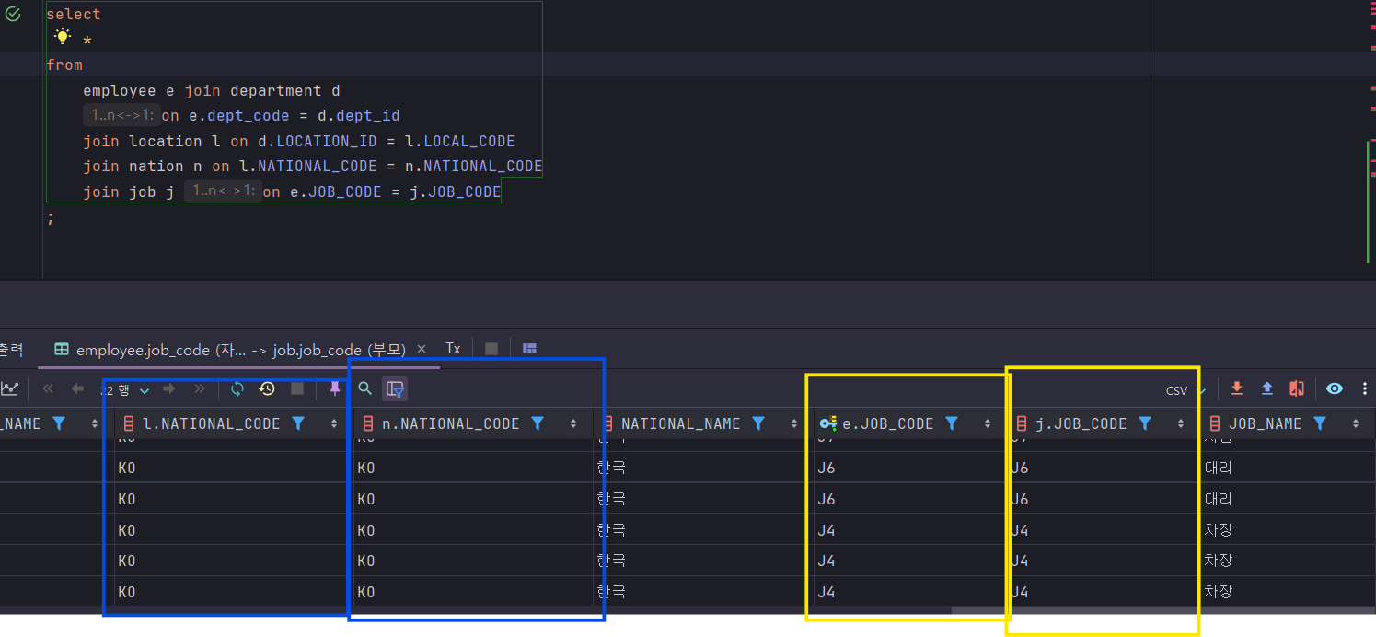Sort by n.NATIONAL_CODE using the sort arrows
Screen dimensions: 1376x637
click(x=573, y=423)
